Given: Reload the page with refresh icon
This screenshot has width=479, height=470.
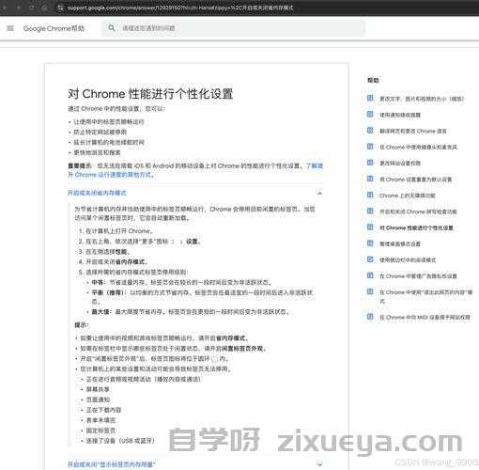Looking at the screenshot, I should [31, 8].
